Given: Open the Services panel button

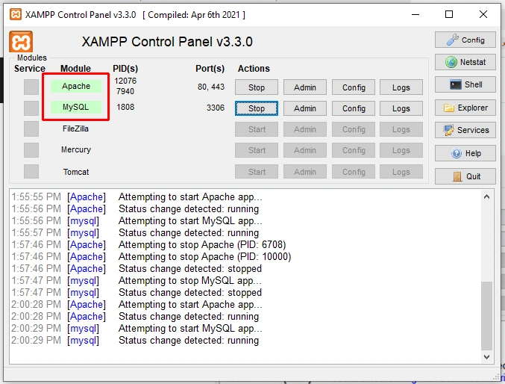Looking at the screenshot, I should pyautogui.click(x=465, y=130).
